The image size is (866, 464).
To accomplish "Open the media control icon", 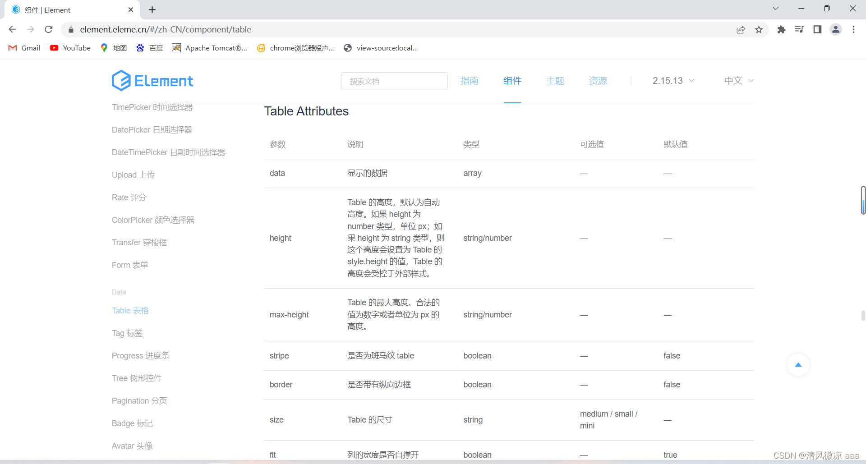I will click(x=799, y=29).
